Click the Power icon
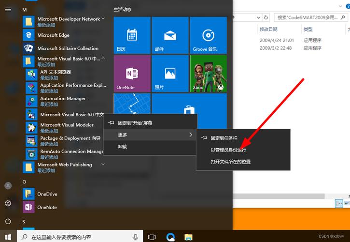 (8, 221)
